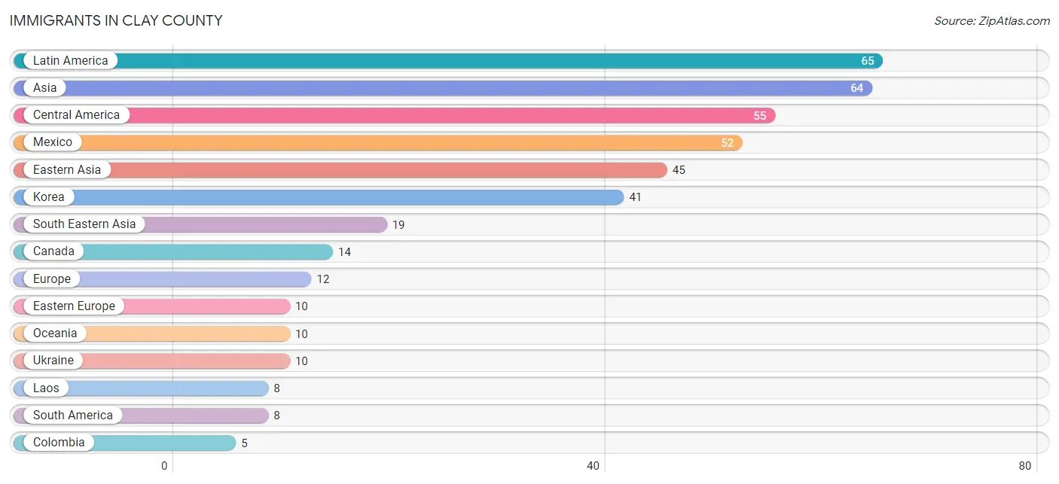Select the Mexico orange bar
The image size is (1059, 484).
(378, 142)
